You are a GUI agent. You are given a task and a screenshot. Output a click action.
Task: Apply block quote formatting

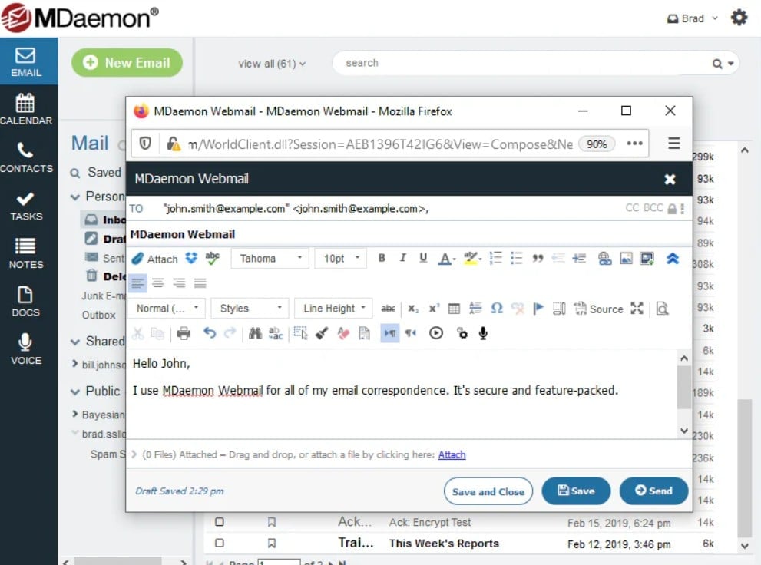[538, 258]
